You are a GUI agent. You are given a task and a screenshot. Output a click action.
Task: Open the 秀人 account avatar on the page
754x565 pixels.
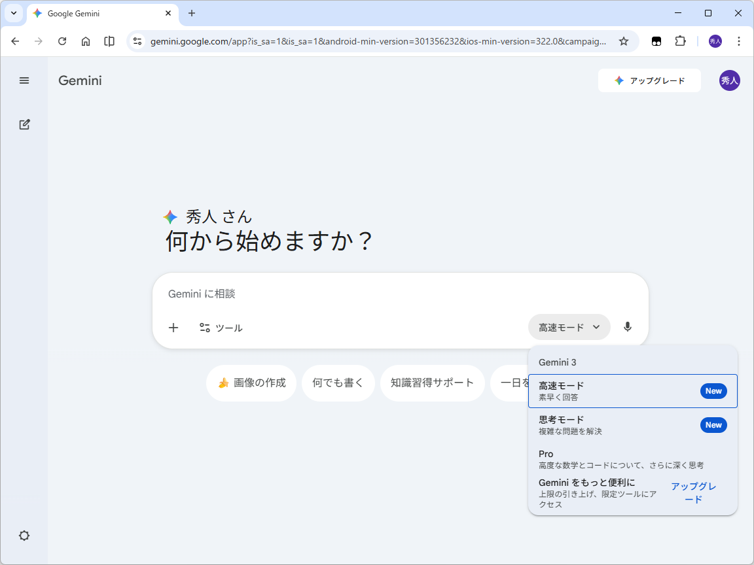[730, 80]
